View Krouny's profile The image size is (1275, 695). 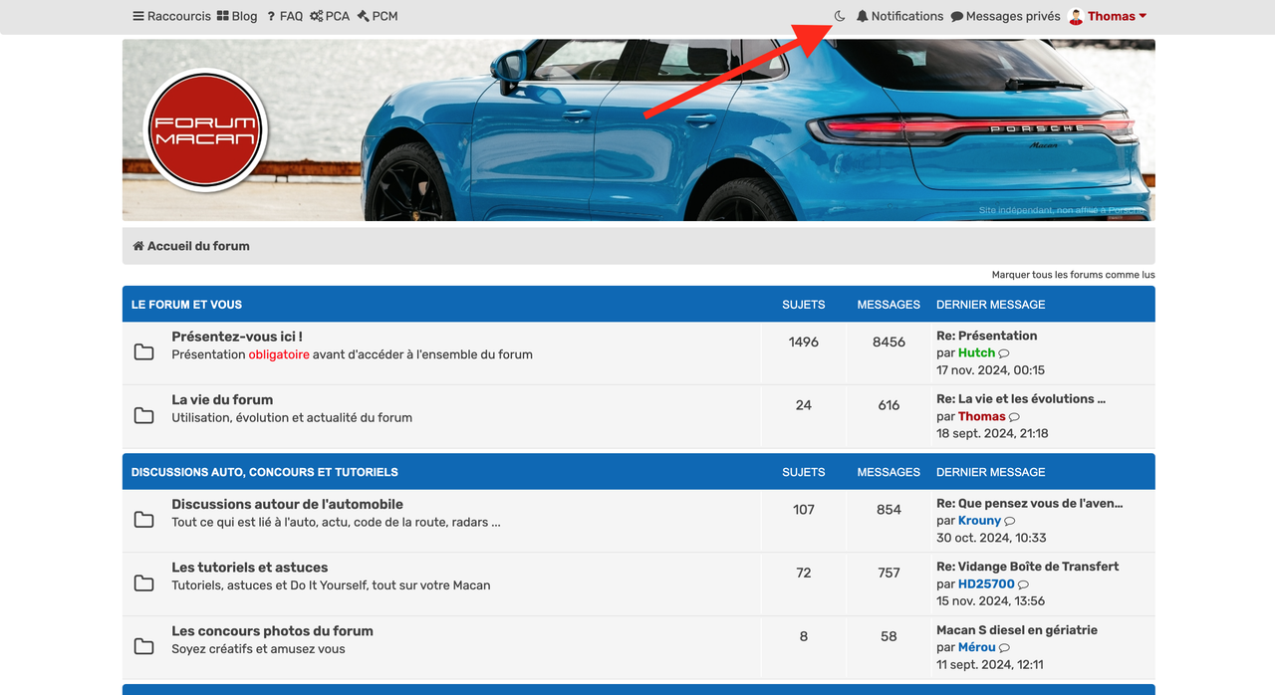click(979, 520)
